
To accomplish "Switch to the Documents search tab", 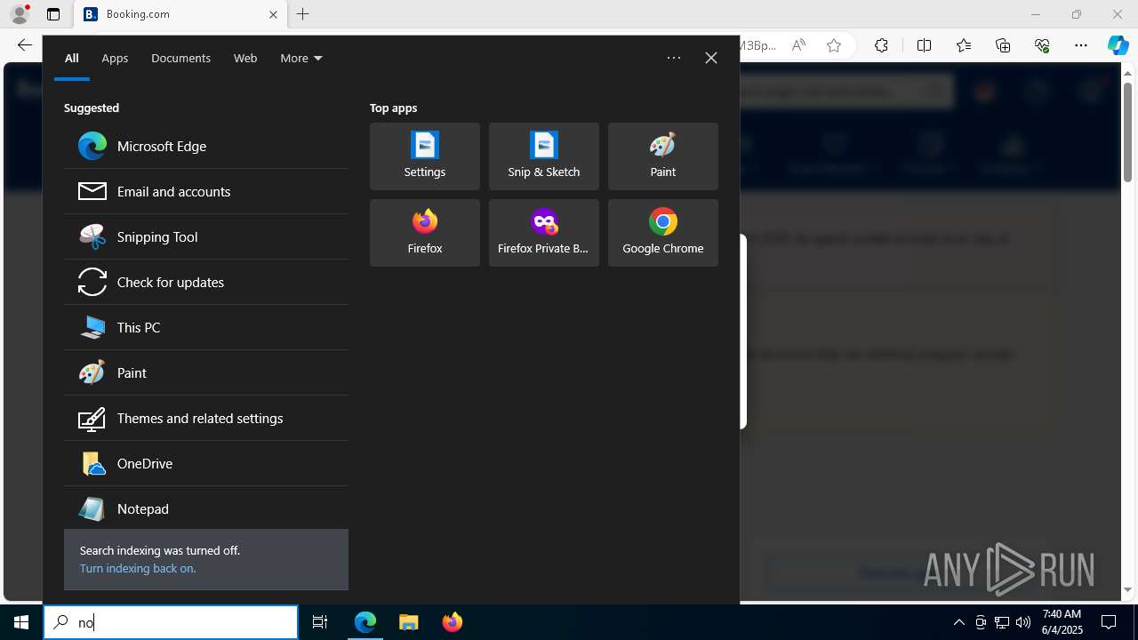I will [180, 58].
